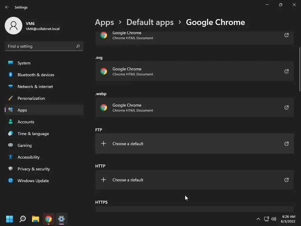Click the Find a setting search box
The image size is (301, 226).
click(41, 46)
